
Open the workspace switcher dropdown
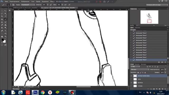[157, 5]
